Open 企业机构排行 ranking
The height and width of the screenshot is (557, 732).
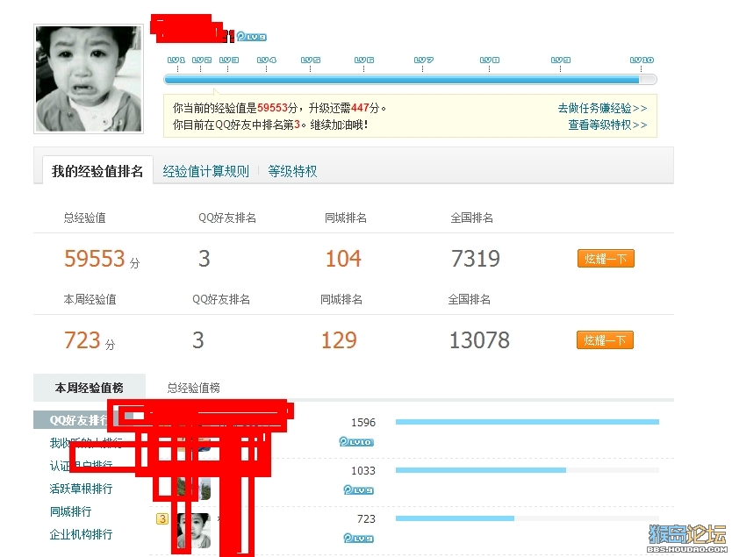pyautogui.click(x=81, y=534)
